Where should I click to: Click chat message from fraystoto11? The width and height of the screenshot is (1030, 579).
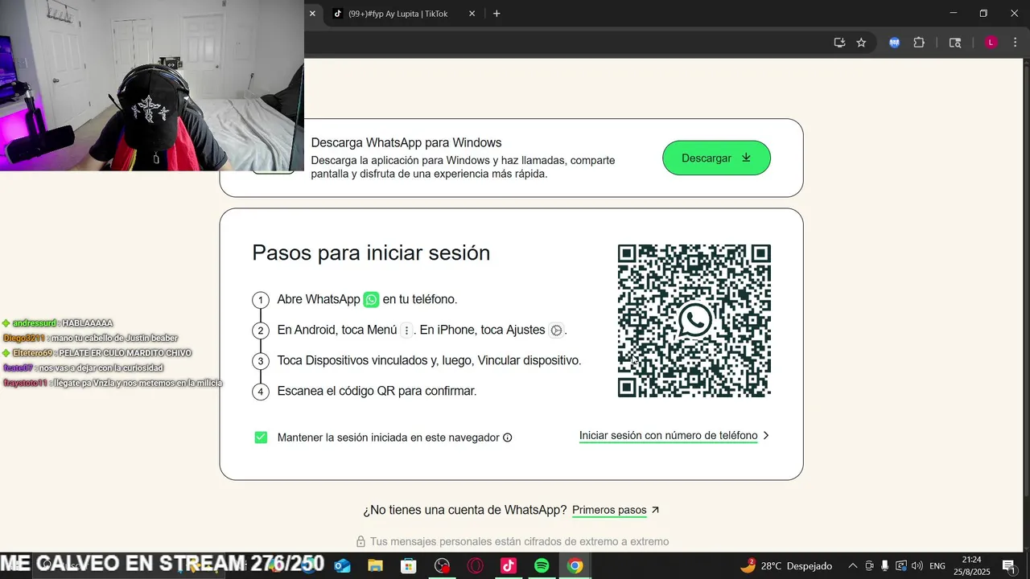pos(113,384)
